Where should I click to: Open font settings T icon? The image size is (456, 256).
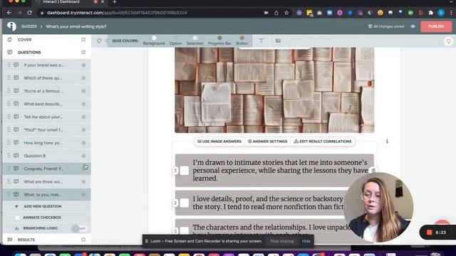(x=261, y=41)
